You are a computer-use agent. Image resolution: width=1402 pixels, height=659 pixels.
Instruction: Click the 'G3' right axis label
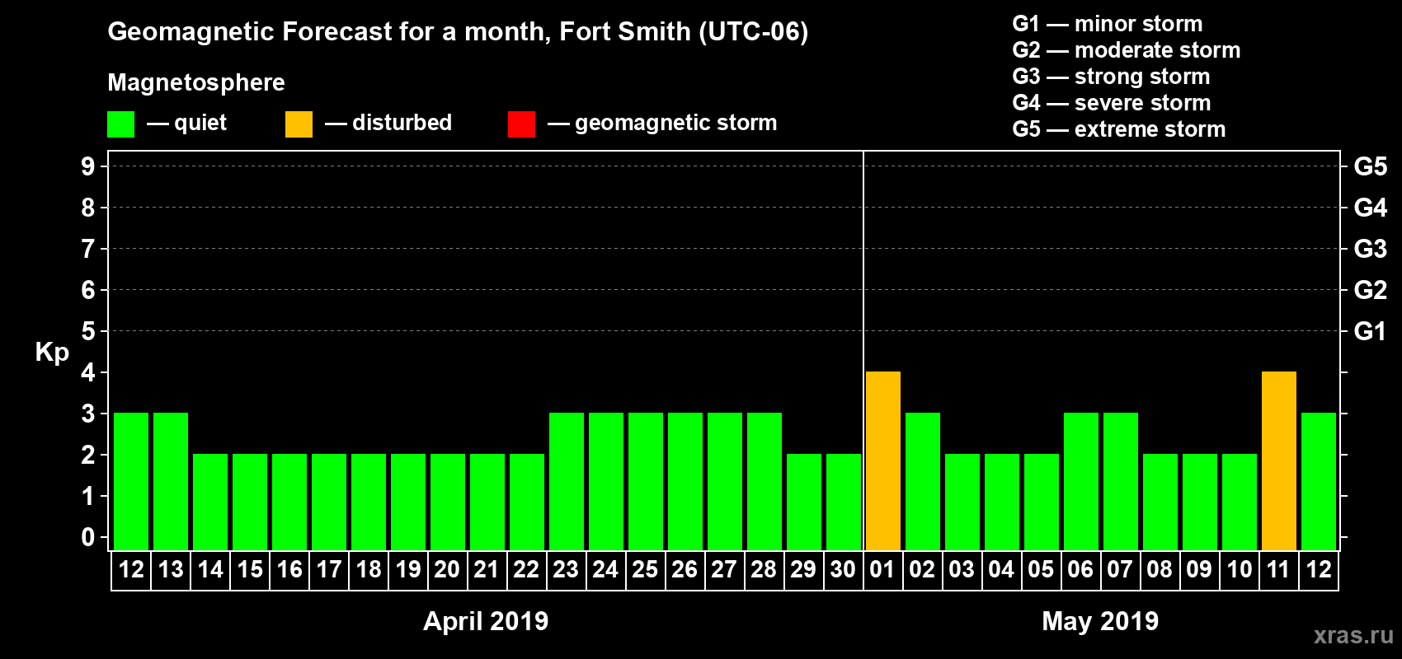(x=1371, y=249)
